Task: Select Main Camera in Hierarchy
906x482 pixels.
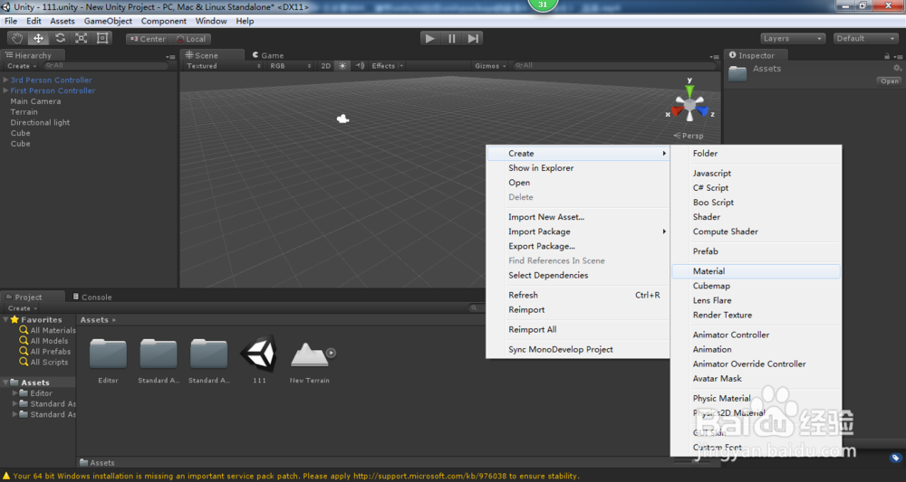Action: (35, 101)
